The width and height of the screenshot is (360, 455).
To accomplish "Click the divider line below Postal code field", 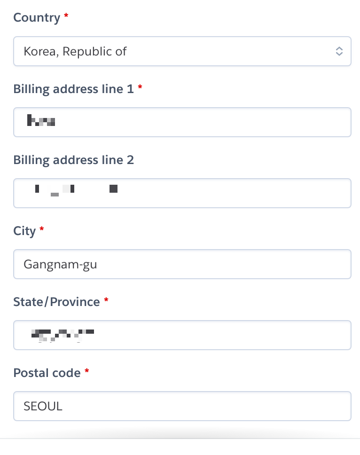I will pos(180,439).
